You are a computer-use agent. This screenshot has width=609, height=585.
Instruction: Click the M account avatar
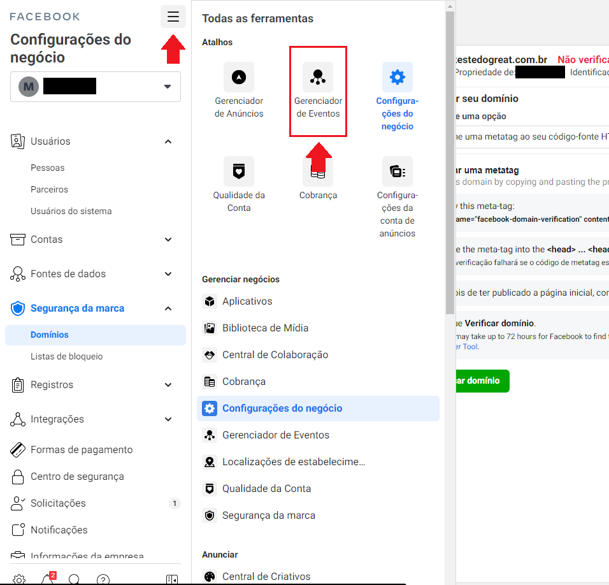[x=29, y=87]
